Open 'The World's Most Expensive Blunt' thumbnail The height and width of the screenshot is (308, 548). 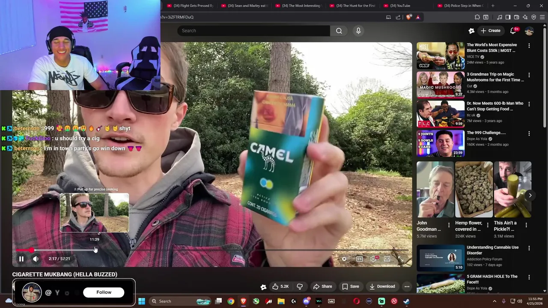pos(441,56)
